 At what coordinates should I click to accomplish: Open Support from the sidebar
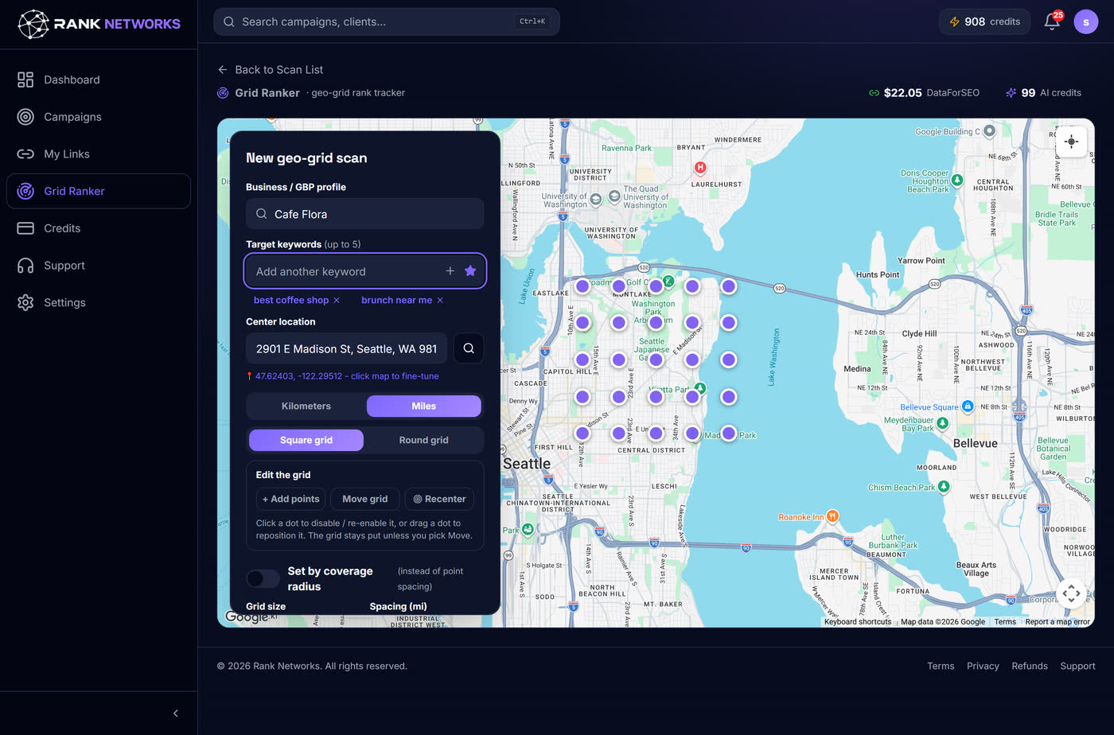tap(99, 266)
